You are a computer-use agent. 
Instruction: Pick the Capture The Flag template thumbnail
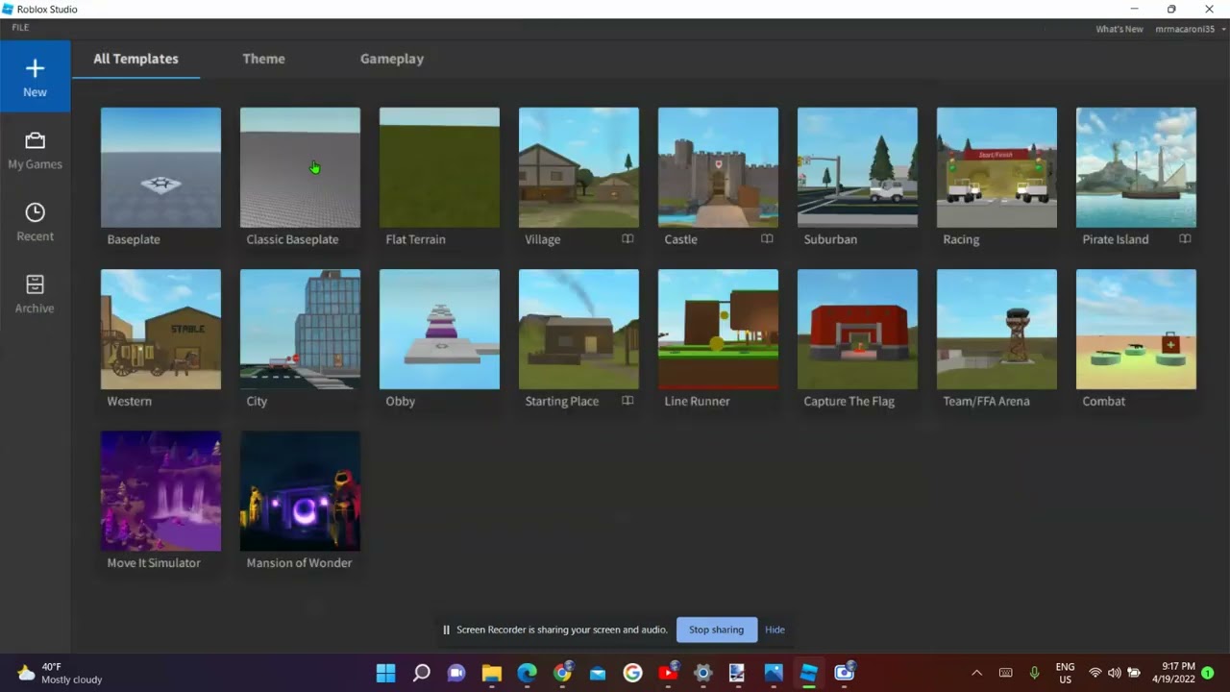tap(857, 329)
